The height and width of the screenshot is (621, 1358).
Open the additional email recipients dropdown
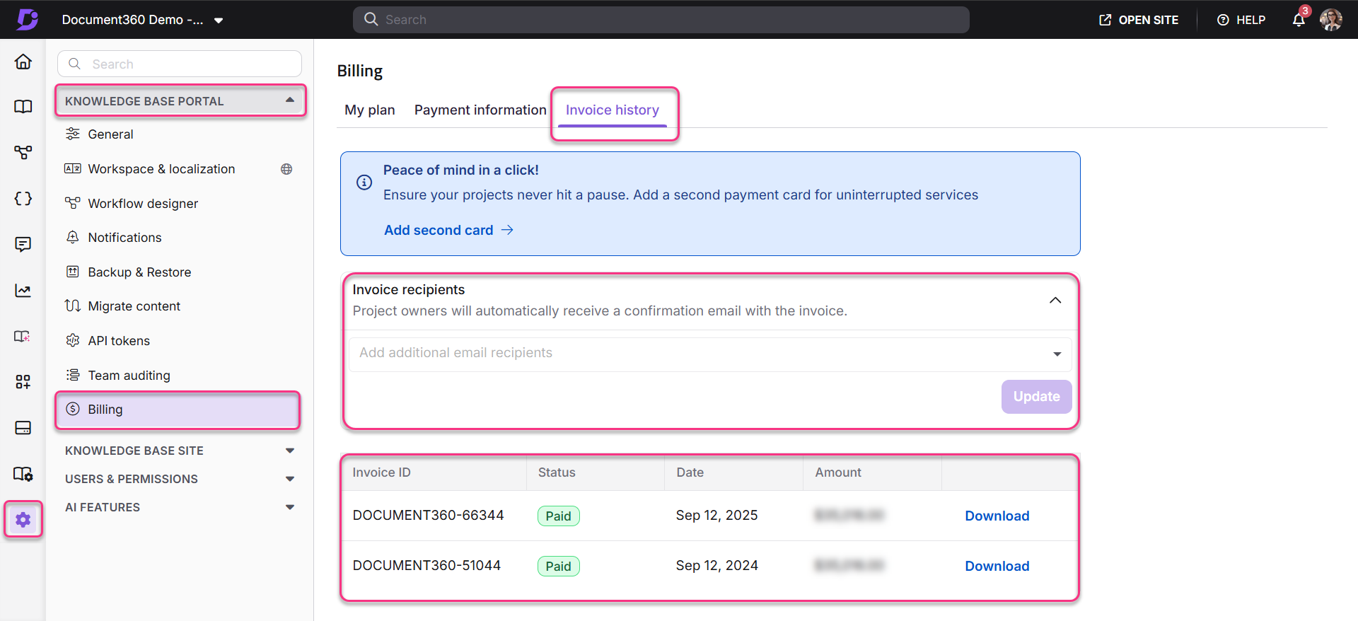click(1057, 354)
